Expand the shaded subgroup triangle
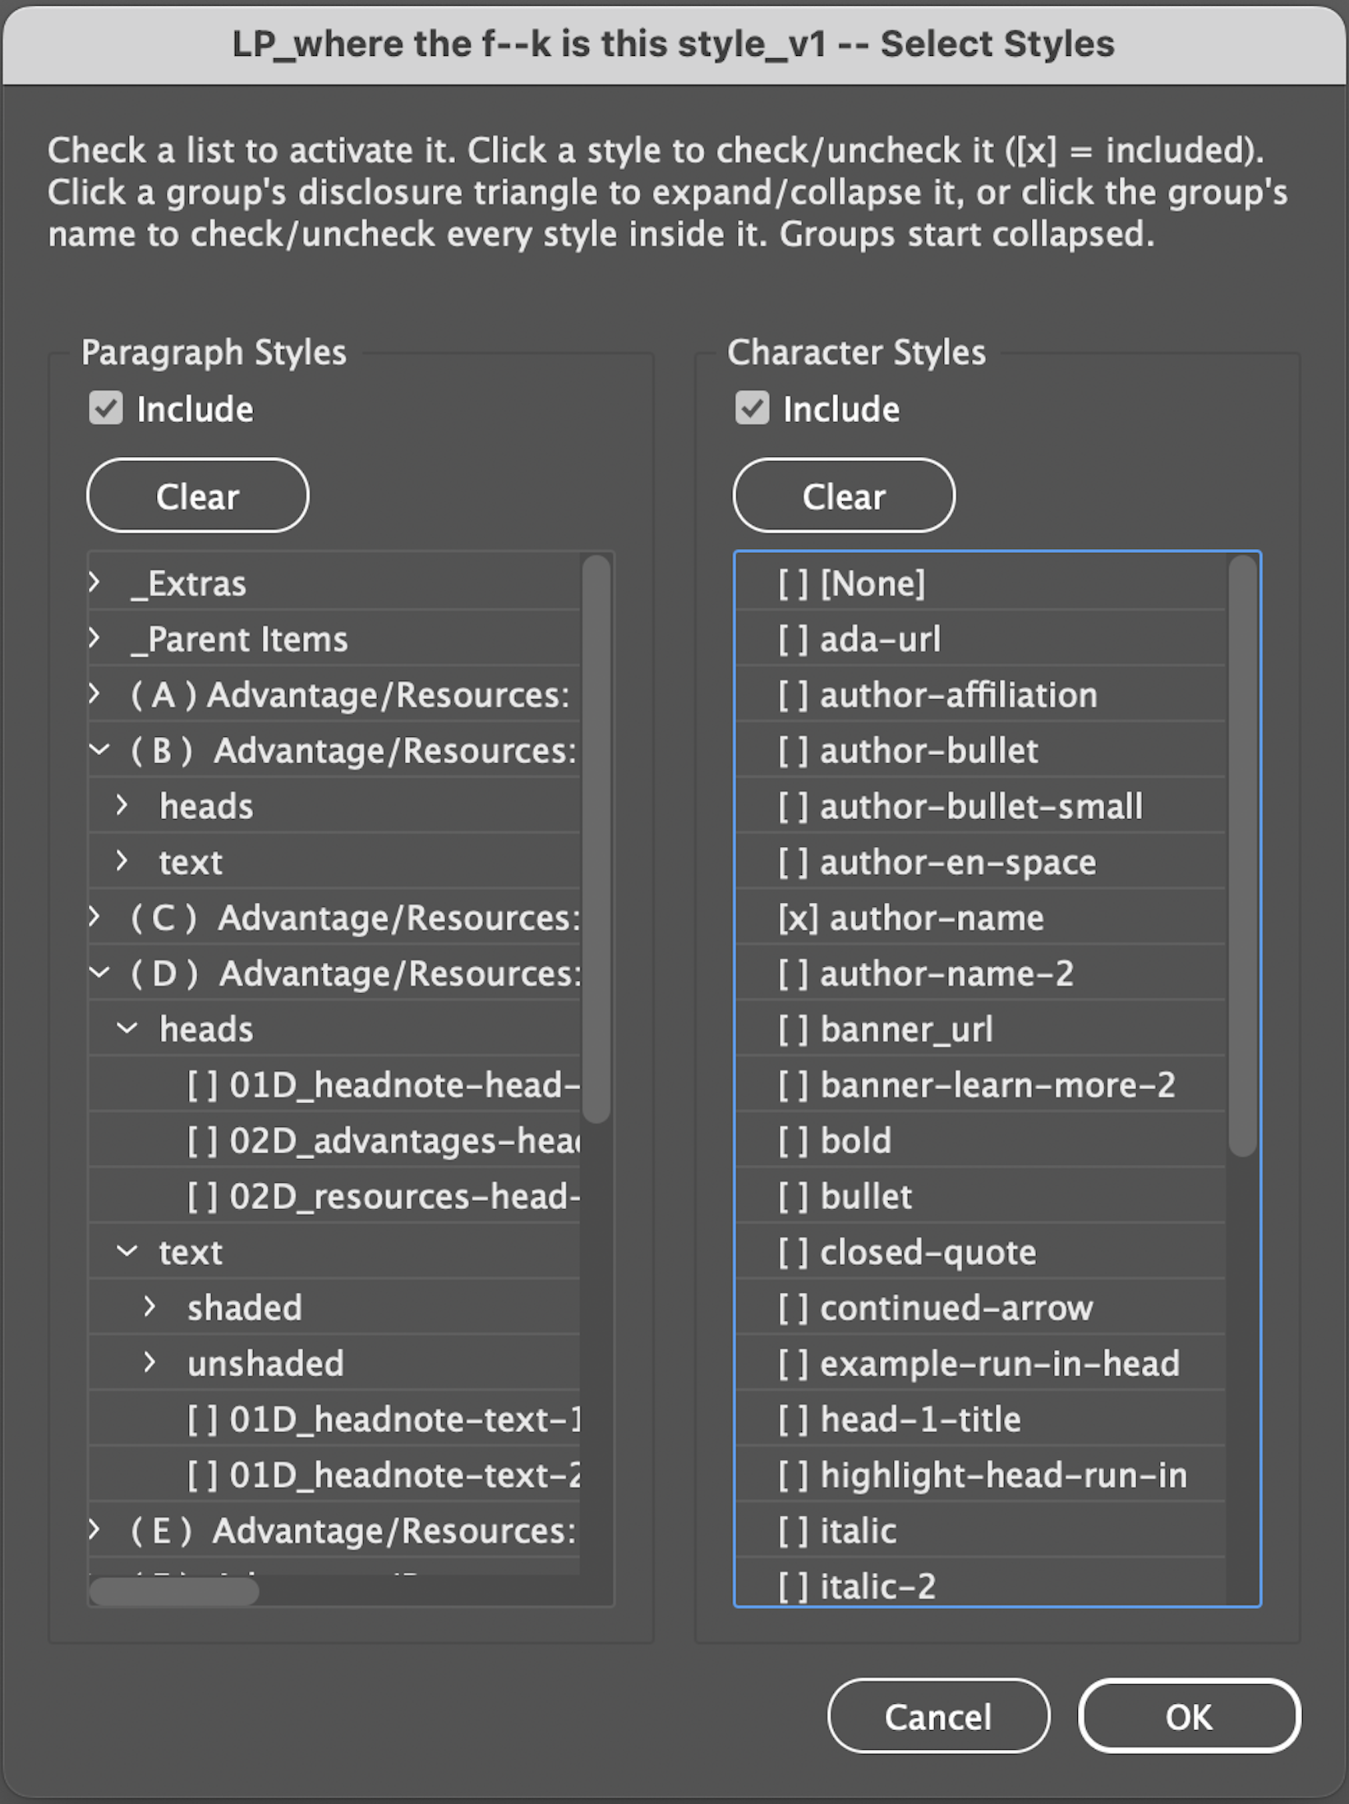Viewport: 1349px width, 1804px height. pyautogui.click(x=150, y=1307)
